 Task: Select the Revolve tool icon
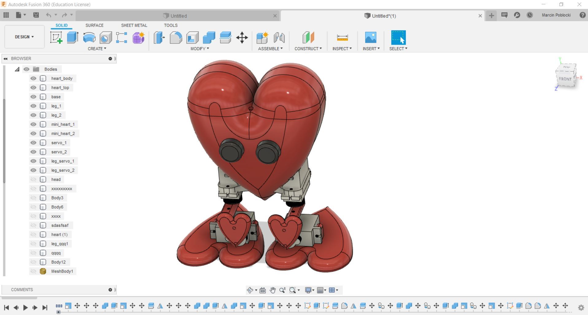click(89, 38)
